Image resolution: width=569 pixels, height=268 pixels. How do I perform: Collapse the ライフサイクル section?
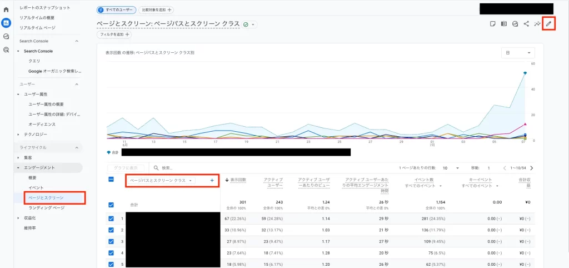click(x=77, y=147)
